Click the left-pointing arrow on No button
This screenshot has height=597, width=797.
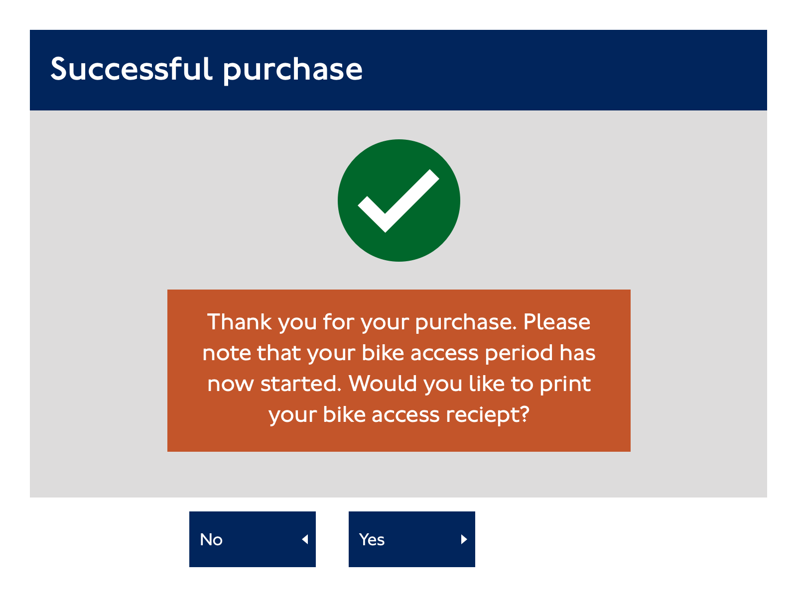coord(305,539)
